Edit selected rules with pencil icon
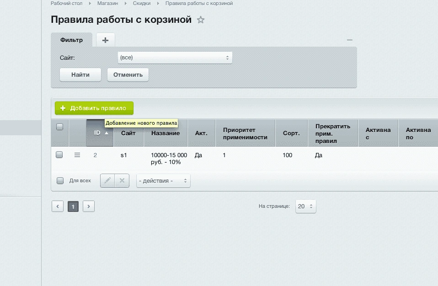The width and height of the screenshot is (438, 286). [x=107, y=180]
